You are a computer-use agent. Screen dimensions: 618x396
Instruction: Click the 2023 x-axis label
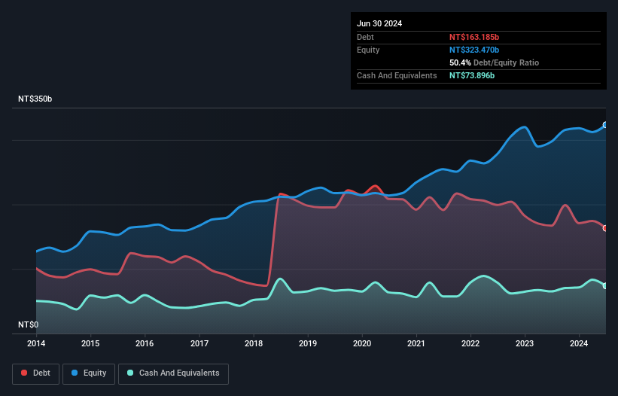pyautogui.click(x=525, y=343)
